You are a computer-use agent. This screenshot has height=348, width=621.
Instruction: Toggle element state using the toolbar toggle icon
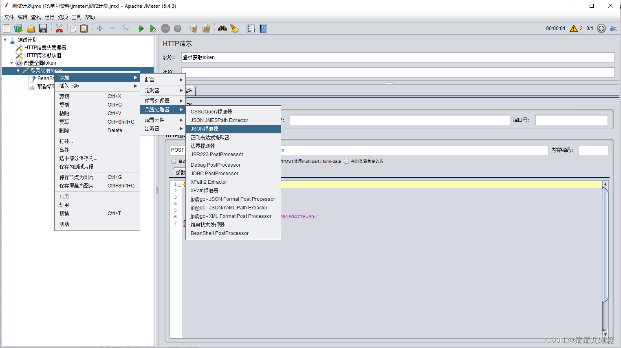point(125,28)
